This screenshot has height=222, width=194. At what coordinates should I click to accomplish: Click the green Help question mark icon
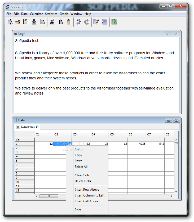[114, 22]
